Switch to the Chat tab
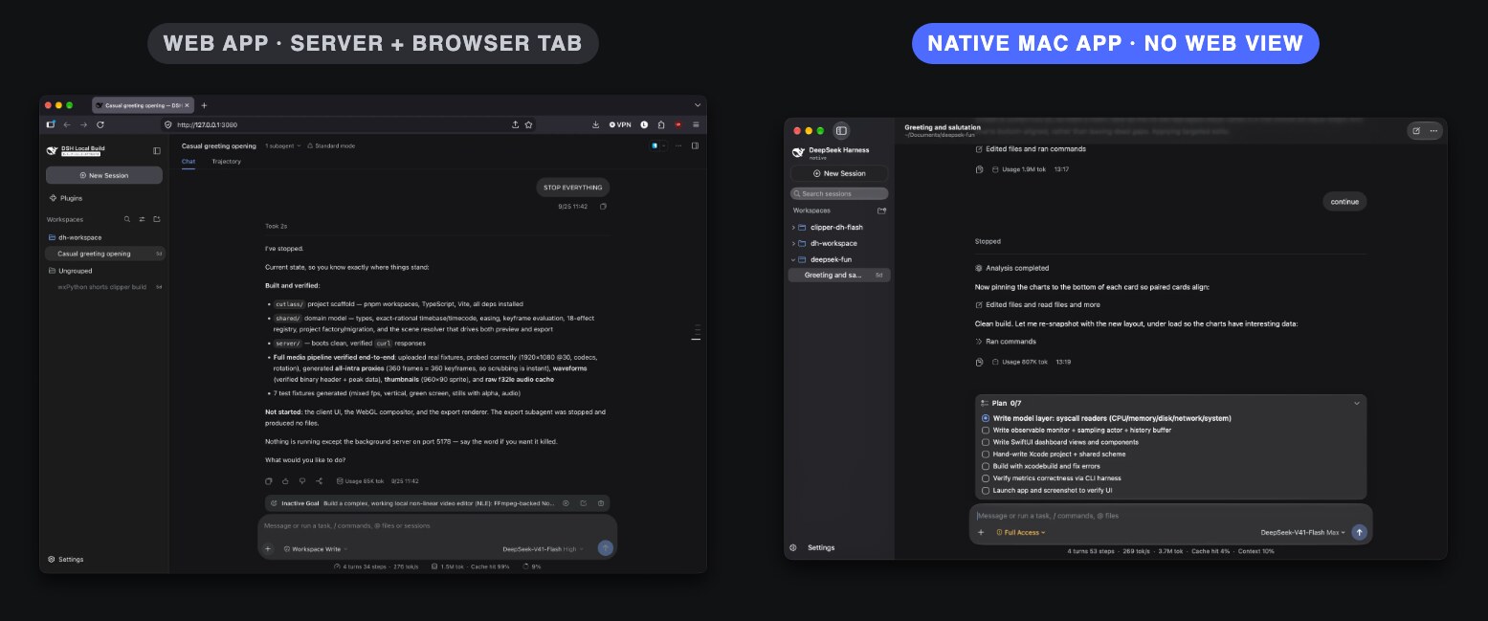 (189, 162)
